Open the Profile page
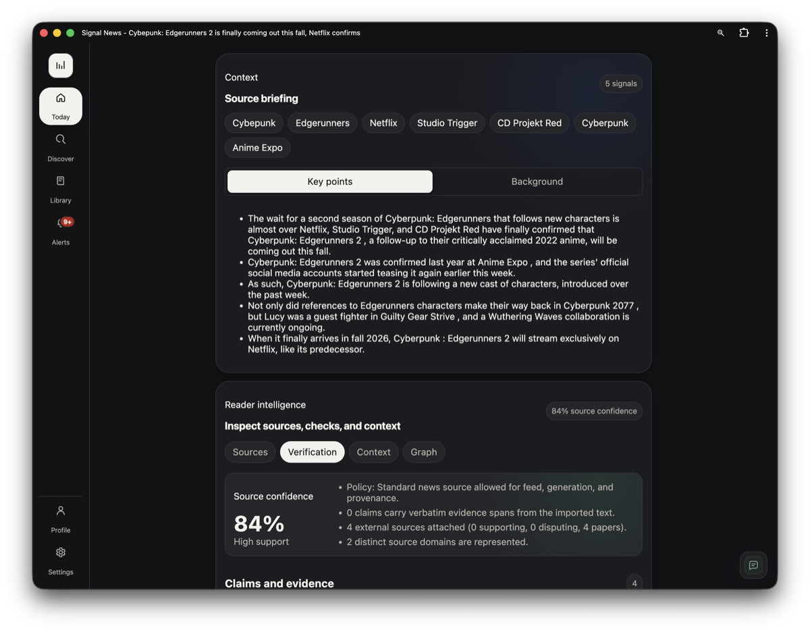The image size is (810, 632). click(61, 519)
